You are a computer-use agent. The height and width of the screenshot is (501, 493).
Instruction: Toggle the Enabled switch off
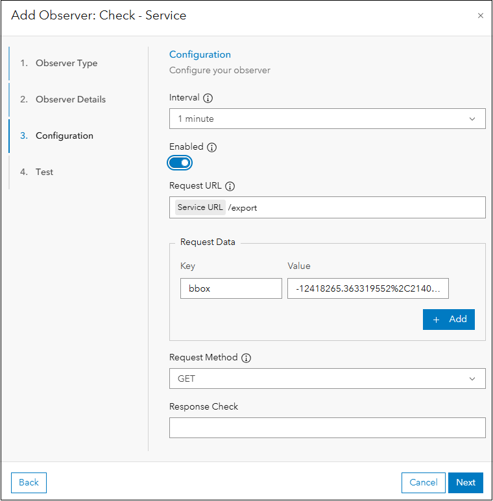click(180, 163)
